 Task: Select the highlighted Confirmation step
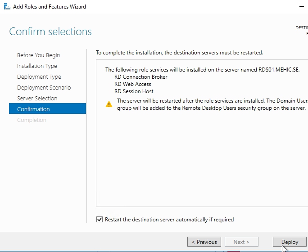pyautogui.click(x=33, y=109)
